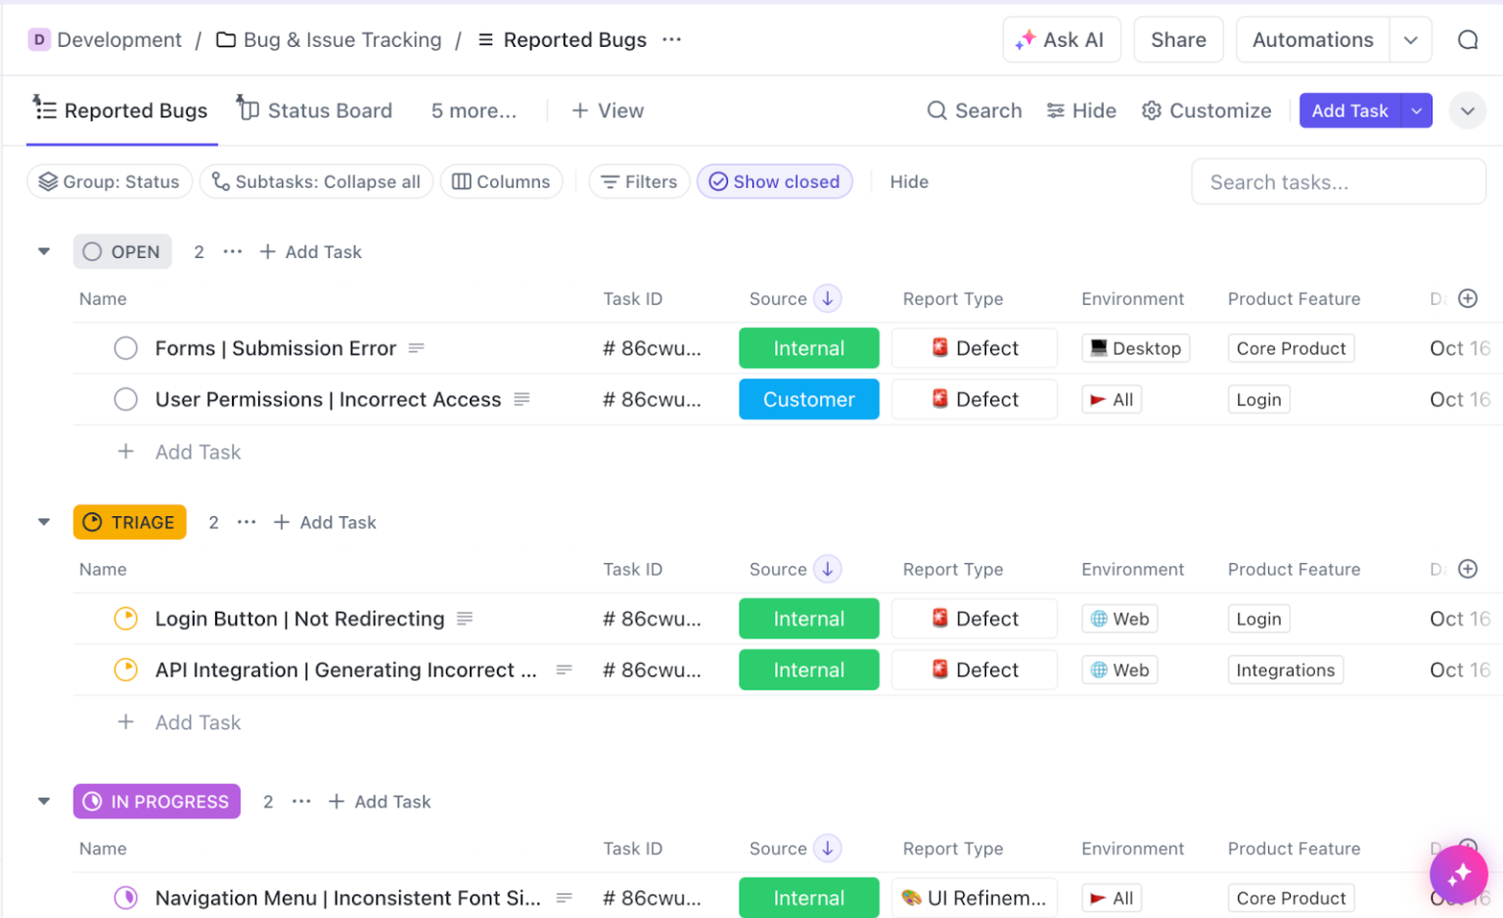Open the Automations panel
The height and width of the screenshot is (918, 1503).
[1312, 39]
